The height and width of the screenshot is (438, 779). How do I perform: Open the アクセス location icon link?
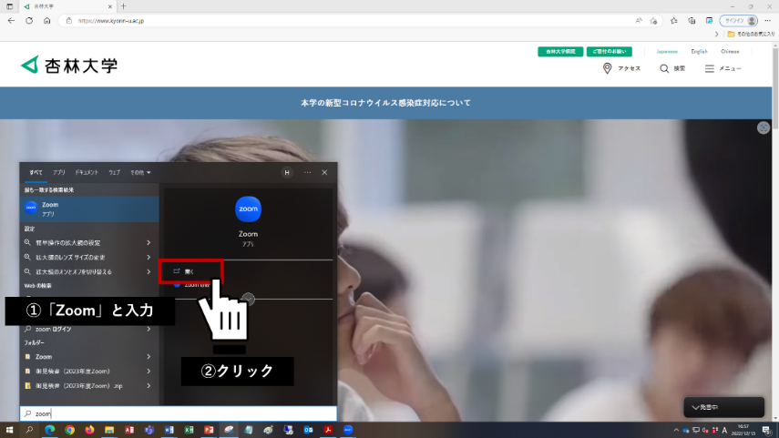pos(608,68)
